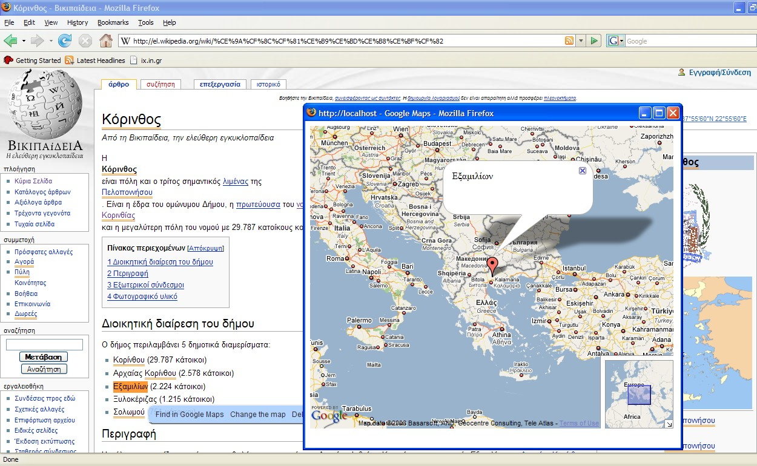Image resolution: width=757 pixels, height=466 pixels.
Task: Open the Google search engine selector
Action: (x=615, y=41)
